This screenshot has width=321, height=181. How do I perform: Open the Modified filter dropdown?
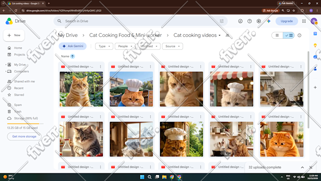coord(149,46)
